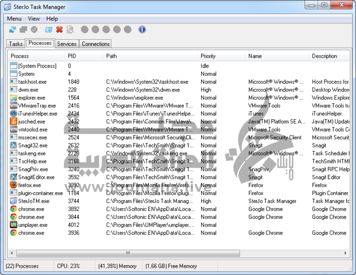The width and height of the screenshot is (356, 275).
Task: Click the firefox.exe Firefox icon
Action: tap(13, 185)
